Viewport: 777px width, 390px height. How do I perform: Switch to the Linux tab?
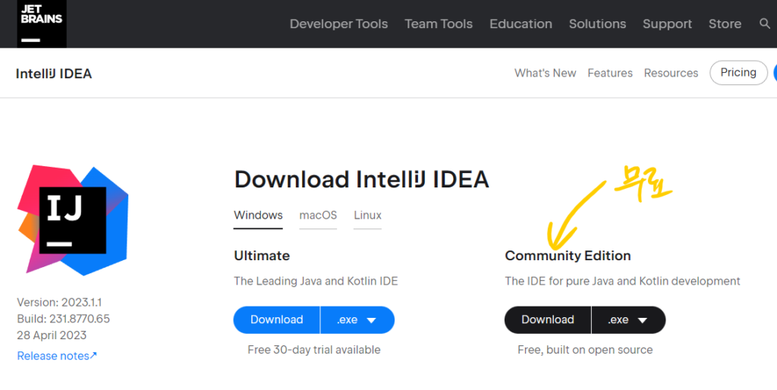[x=368, y=215]
